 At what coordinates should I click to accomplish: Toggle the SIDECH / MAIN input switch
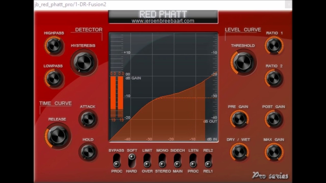coord(178,161)
